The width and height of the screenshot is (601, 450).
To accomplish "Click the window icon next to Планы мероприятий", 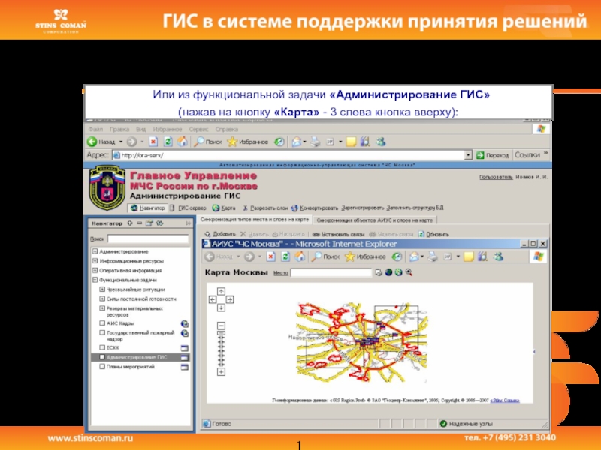I will 184,367.
